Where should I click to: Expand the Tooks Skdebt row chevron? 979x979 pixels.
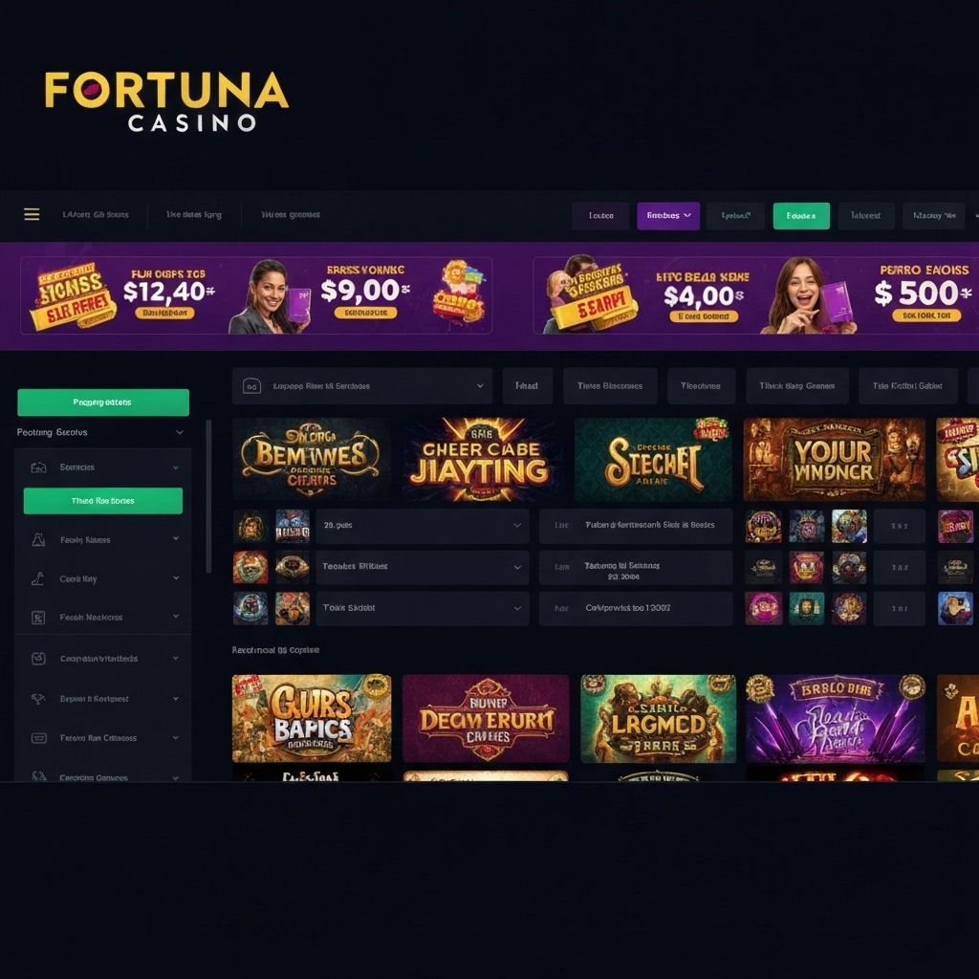coord(517,608)
